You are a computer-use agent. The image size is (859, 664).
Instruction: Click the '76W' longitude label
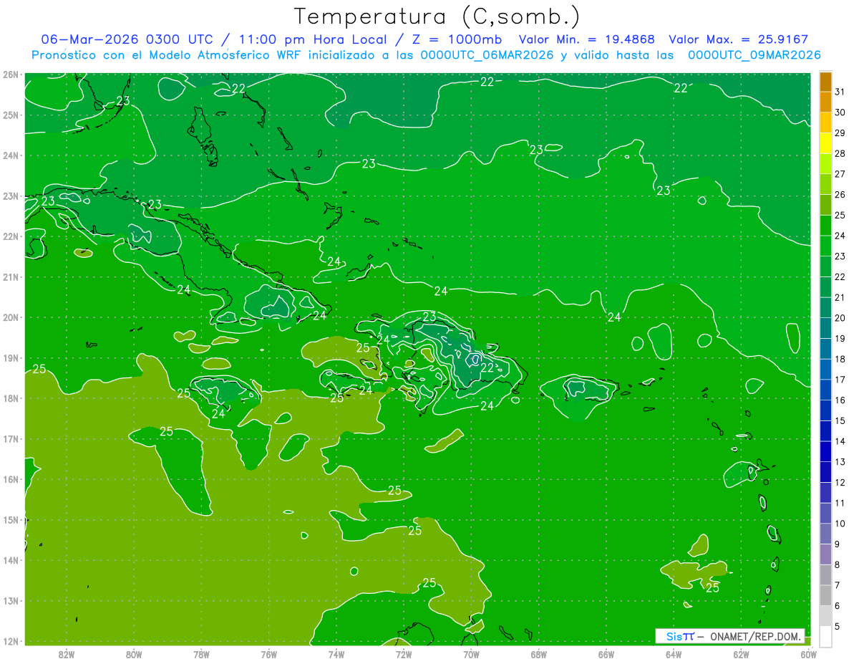pos(268,654)
